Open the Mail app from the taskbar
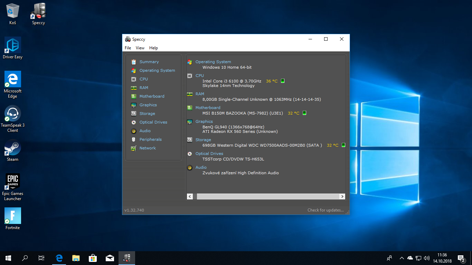Image resolution: width=472 pixels, height=265 pixels. click(110, 258)
